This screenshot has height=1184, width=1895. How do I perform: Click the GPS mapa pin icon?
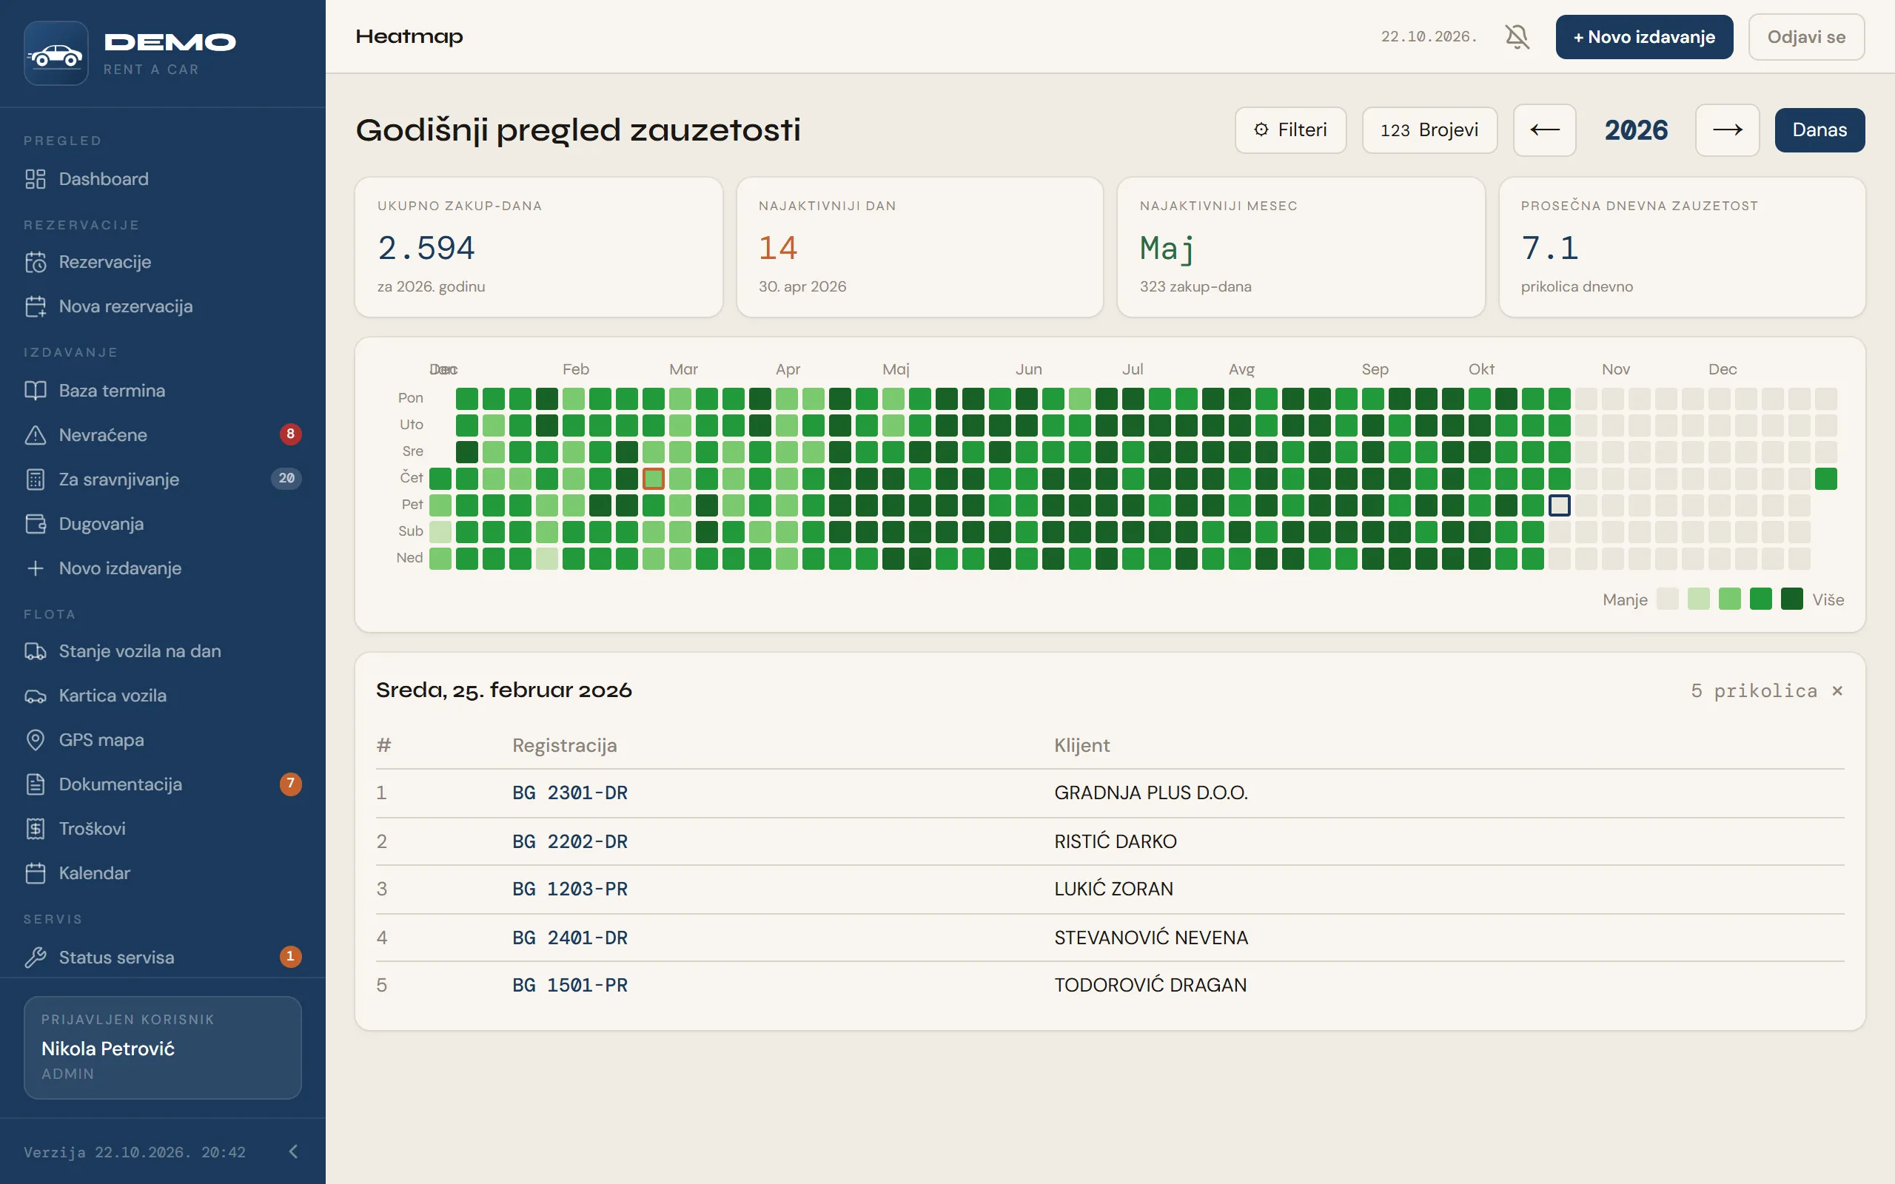[36, 740]
